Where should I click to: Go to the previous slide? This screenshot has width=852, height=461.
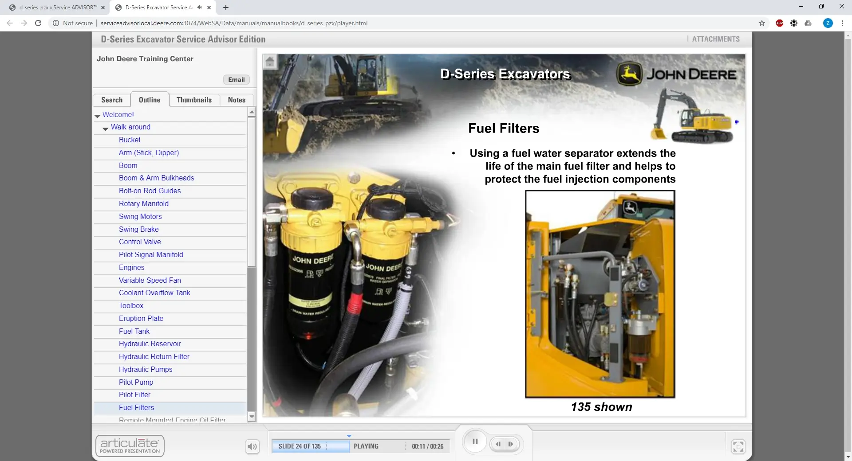pyautogui.click(x=498, y=444)
